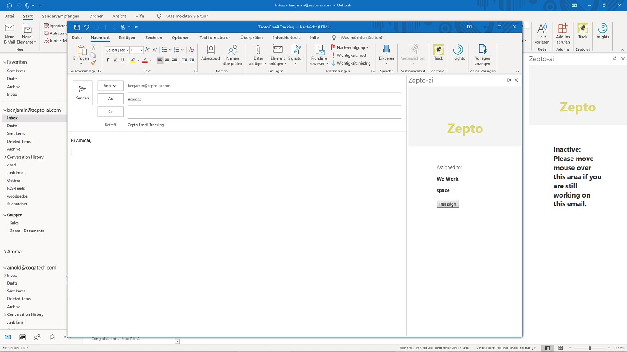Click the An recipients button

point(111,99)
